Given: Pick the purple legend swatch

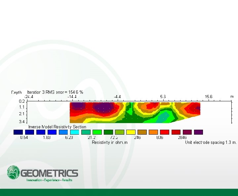Looking at the screenshot, I should click(198, 132).
